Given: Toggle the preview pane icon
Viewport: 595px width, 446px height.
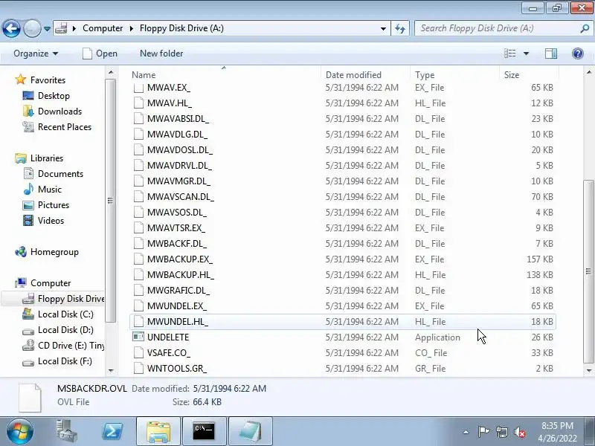Looking at the screenshot, I should 551,54.
